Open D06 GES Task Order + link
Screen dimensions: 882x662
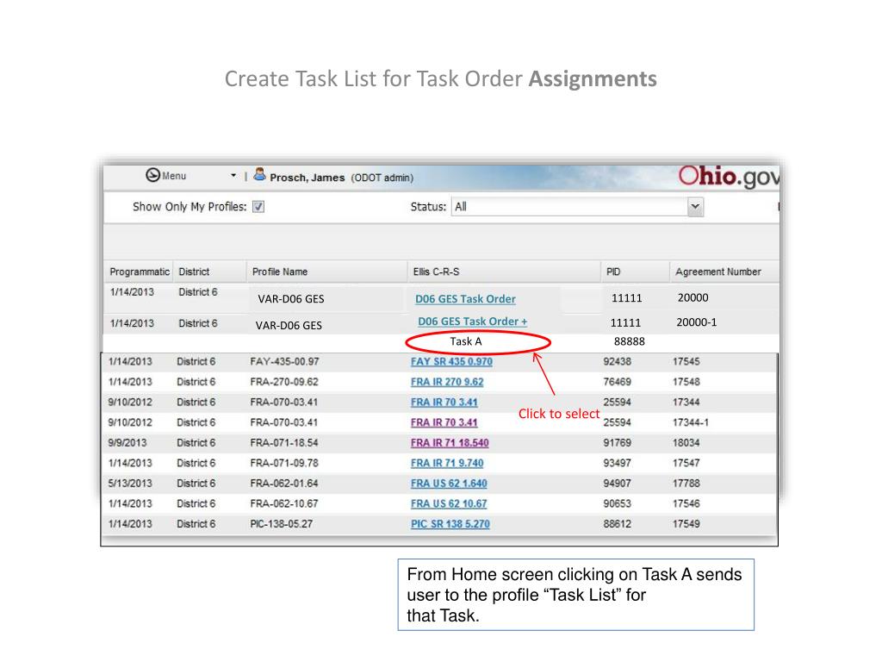coord(473,322)
